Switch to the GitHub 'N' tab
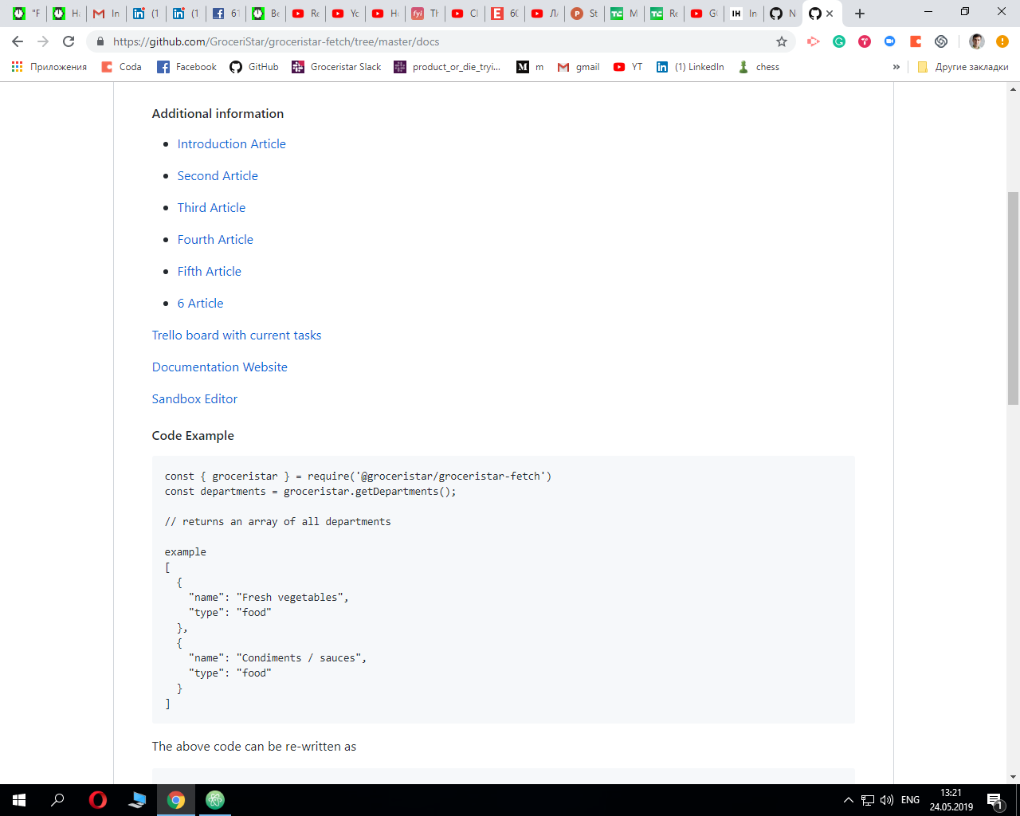Viewport: 1020px width, 816px height. 783,14
